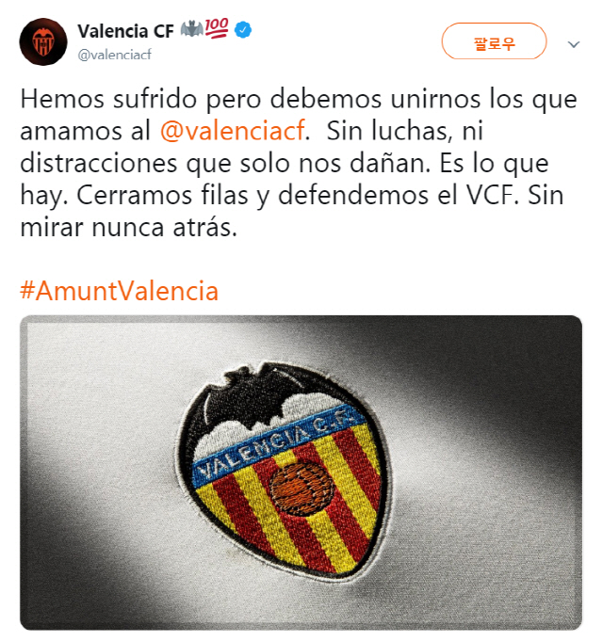
Task: Click the text 'Cerramos filas y defendemos'
Action: pyautogui.click(x=253, y=196)
